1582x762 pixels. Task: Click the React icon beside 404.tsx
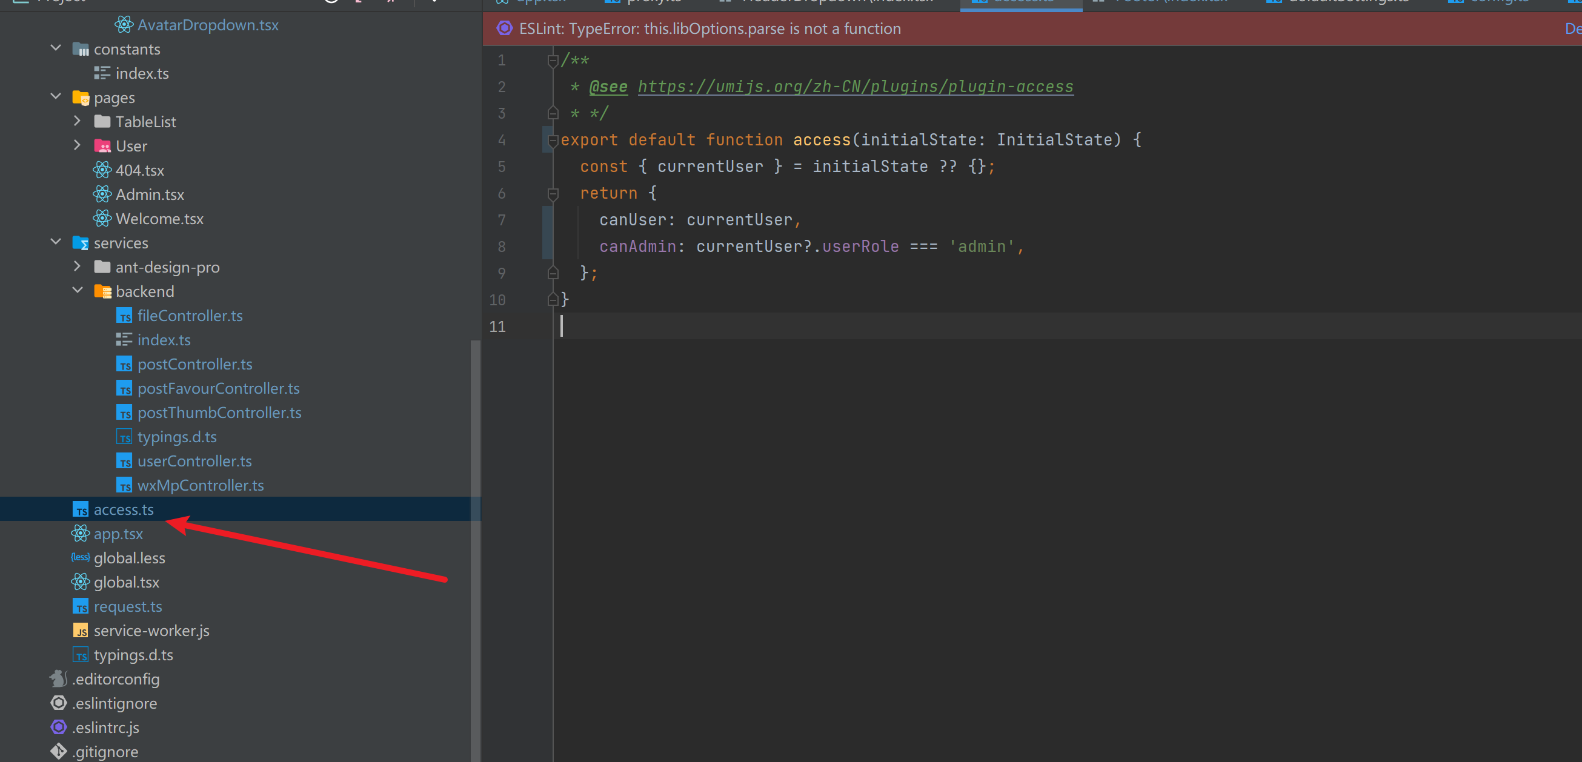click(x=102, y=170)
